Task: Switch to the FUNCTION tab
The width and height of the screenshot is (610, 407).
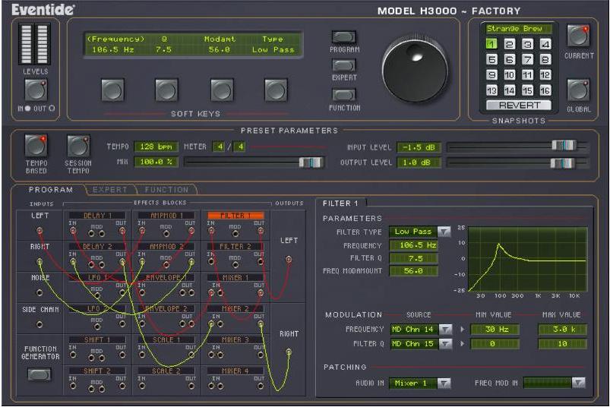Action: 166,190
